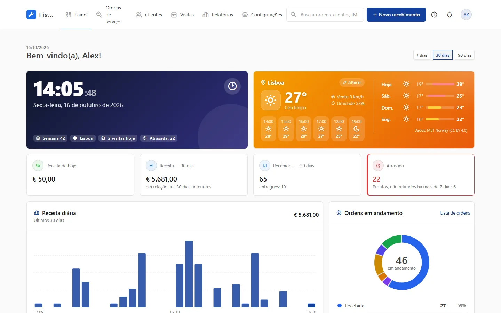Image resolution: width=501 pixels, height=313 pixels.
Task: Click the € 5.681,00 total in Receita diária header
Action: tap(306, 215)
